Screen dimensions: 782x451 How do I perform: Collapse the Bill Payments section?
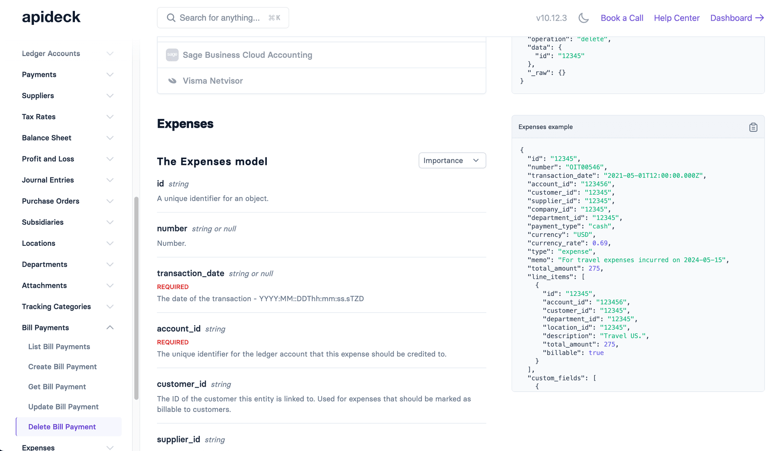click(x=110, y=328)
